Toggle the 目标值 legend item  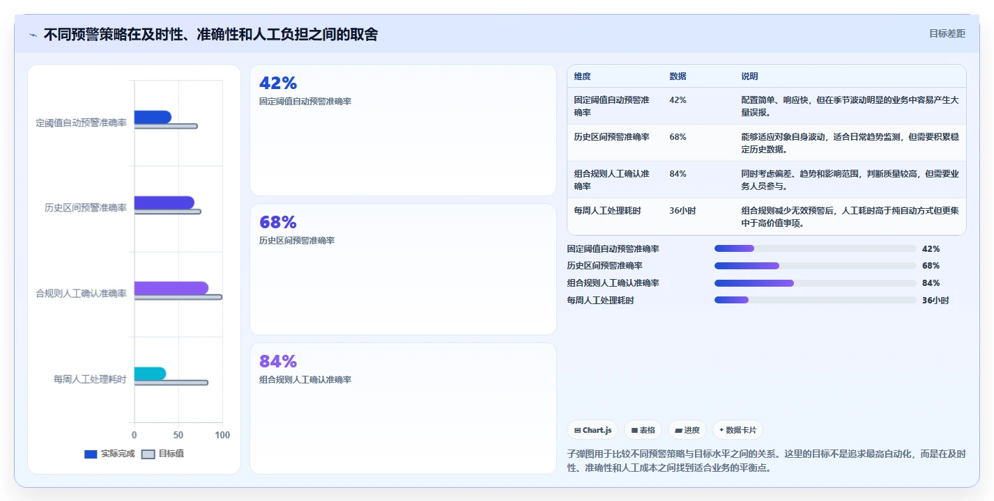tap(163, 454)
